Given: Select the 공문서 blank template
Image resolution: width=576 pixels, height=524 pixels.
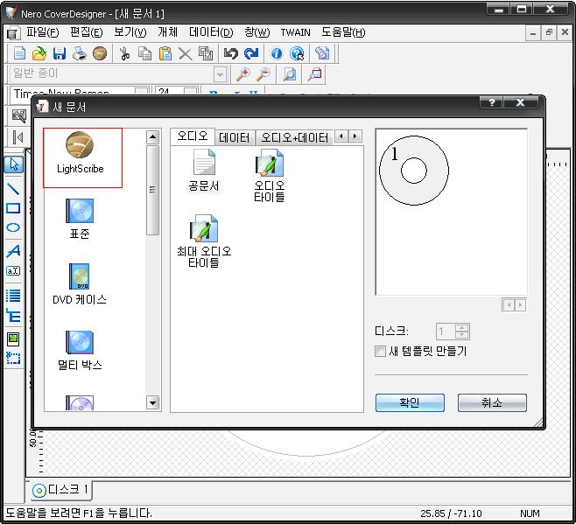Looking at the screenshot, I should tap(204, 170).
